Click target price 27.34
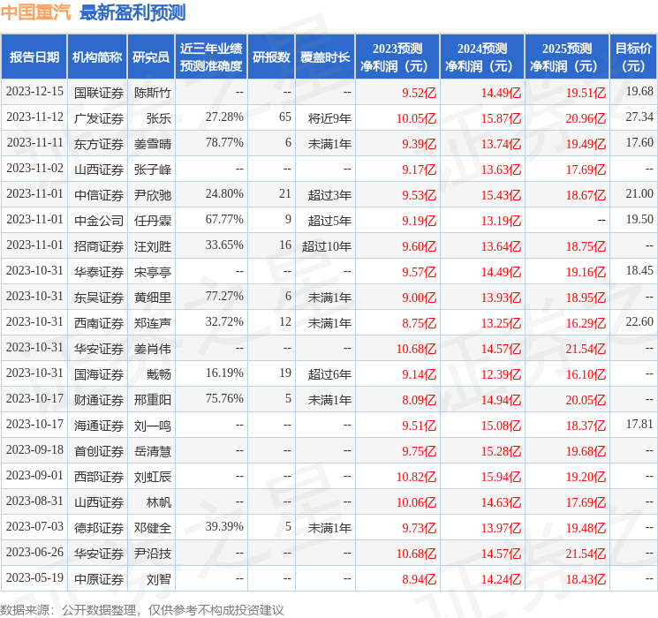Screen dimensions: 658x618 point(639,117)
